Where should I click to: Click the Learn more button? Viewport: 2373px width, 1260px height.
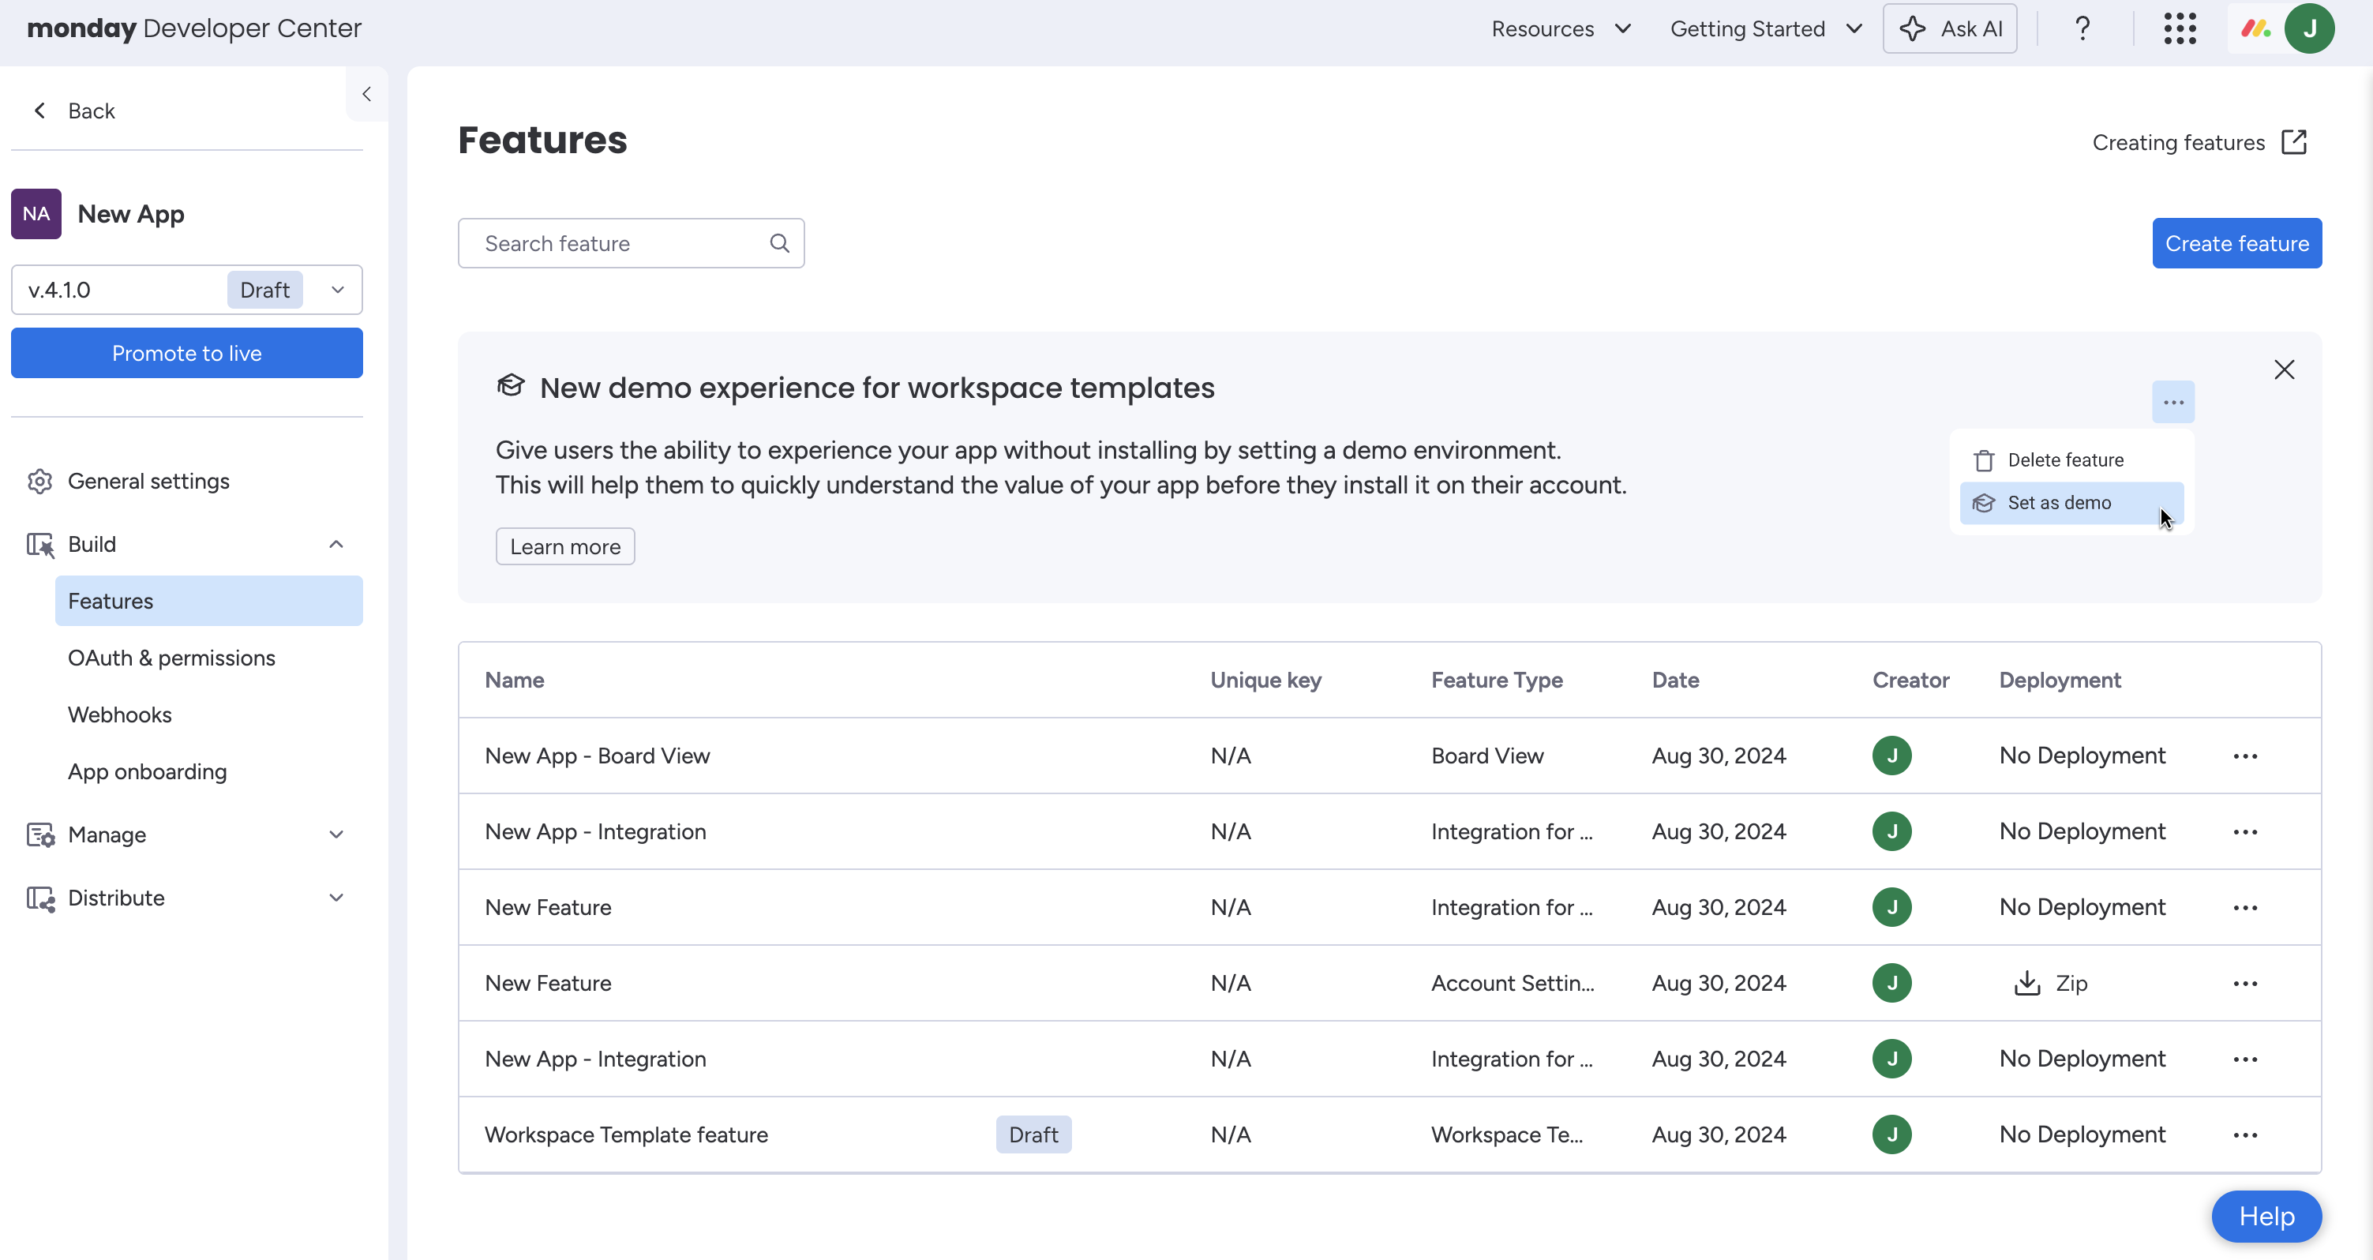[564, 547]
